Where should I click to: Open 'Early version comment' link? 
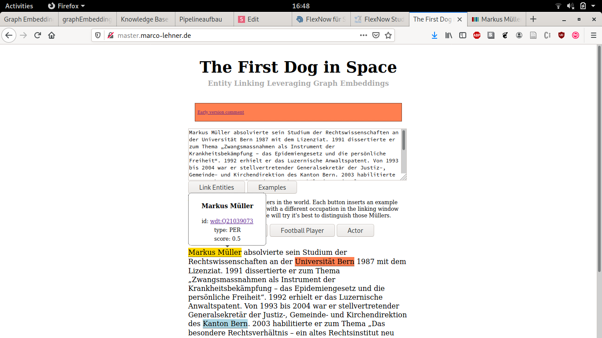[221, 112]
